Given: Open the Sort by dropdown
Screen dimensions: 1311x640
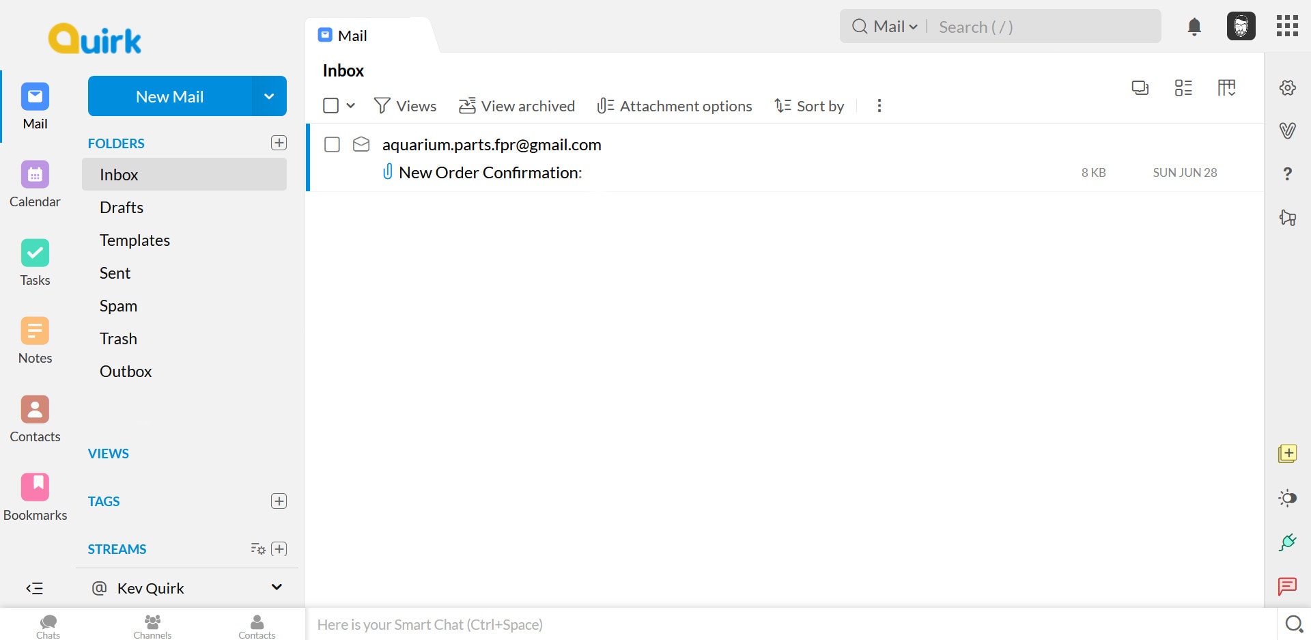Looking at the screenshot, I should click(809, 106).
